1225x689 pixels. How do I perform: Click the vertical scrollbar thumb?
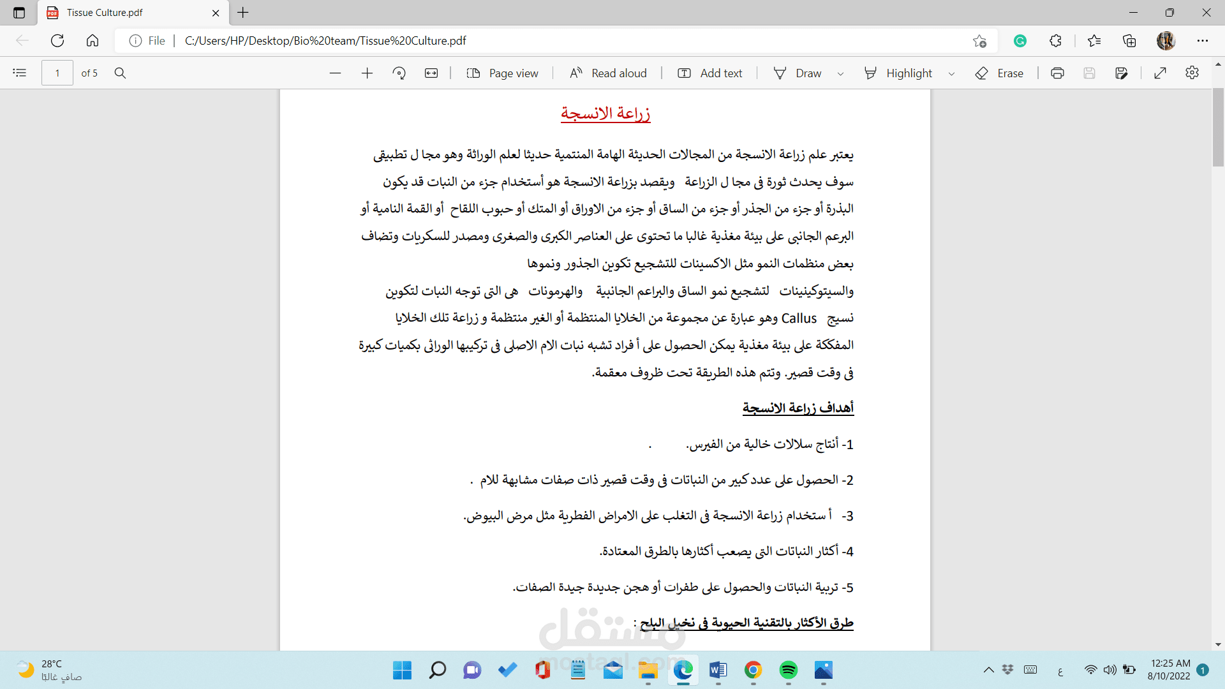(1218, 128)
